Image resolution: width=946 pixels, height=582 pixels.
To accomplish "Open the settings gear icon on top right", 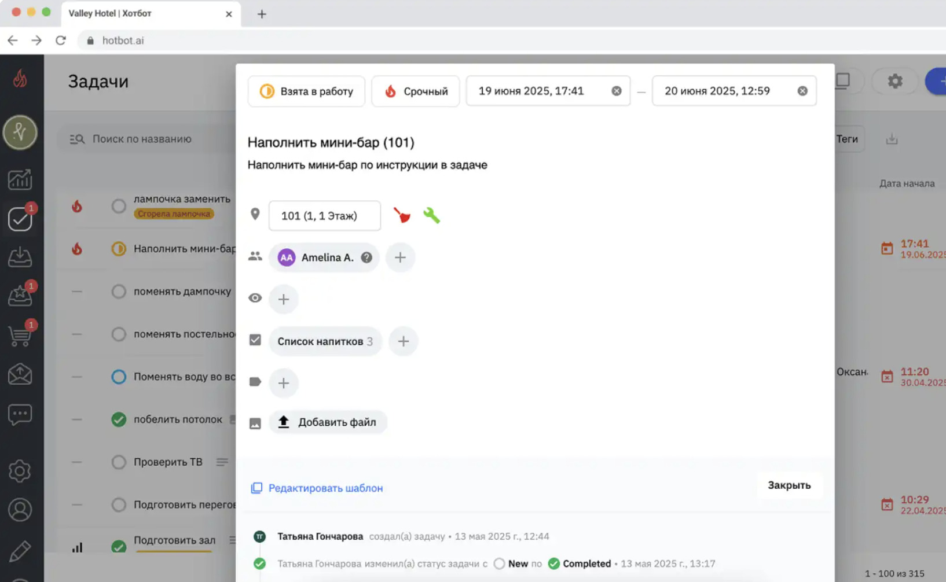I will coord(894,82).
